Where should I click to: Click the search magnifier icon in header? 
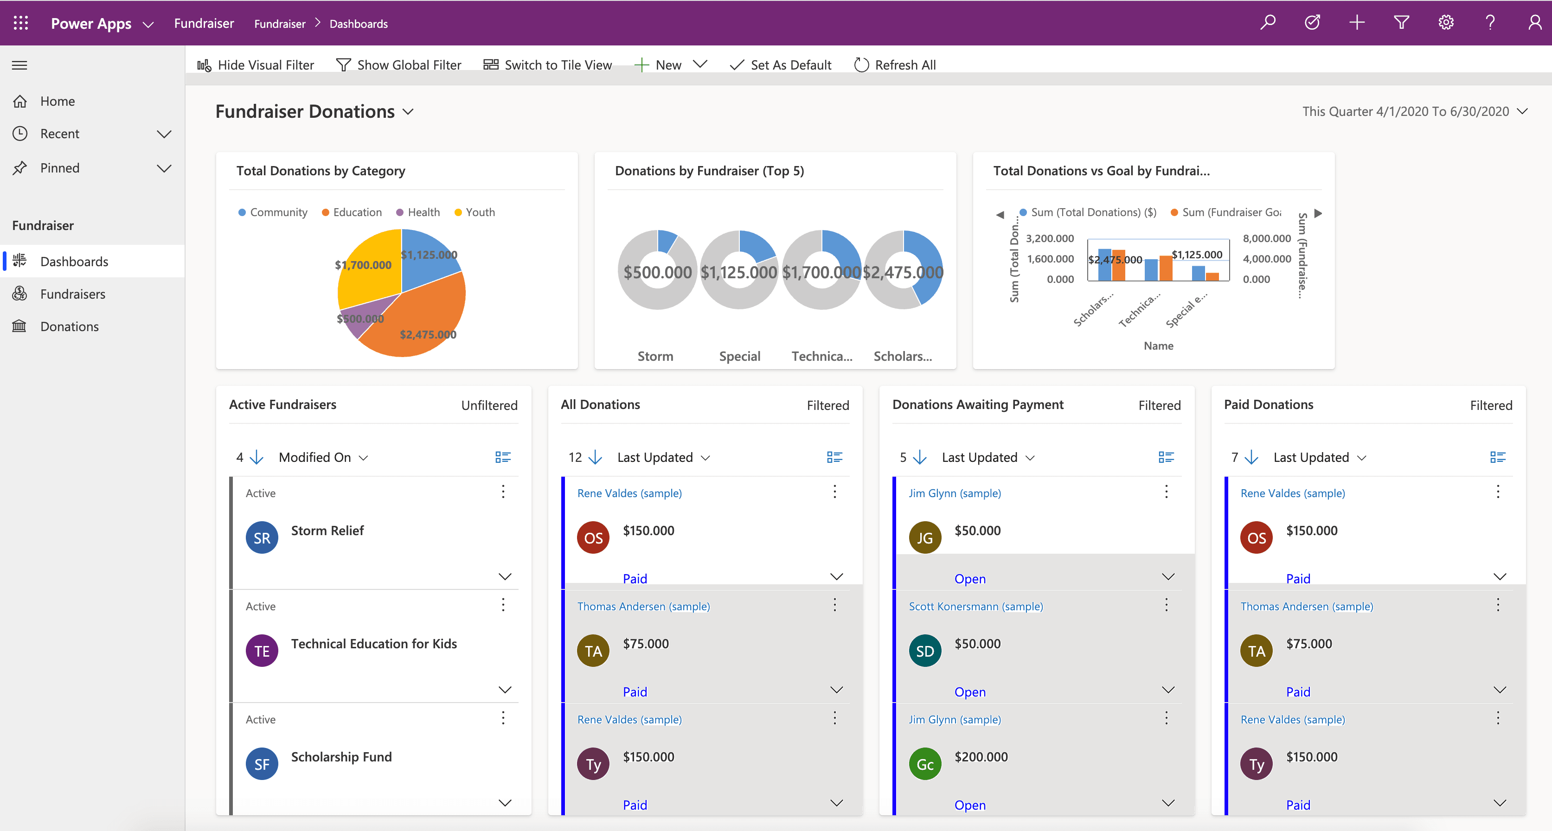point(1268,23)
